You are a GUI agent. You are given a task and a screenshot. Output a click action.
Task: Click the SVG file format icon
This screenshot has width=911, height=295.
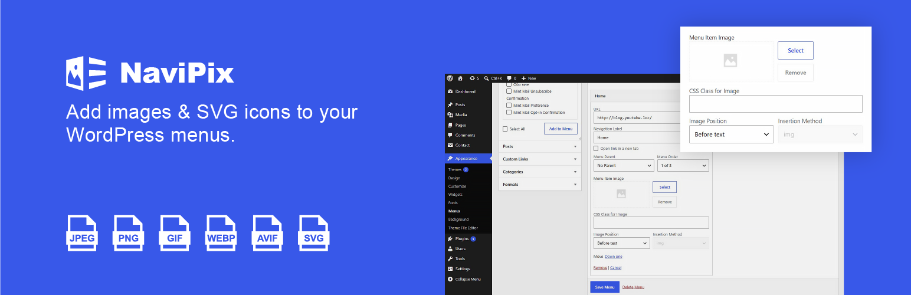tap(314, 233)
